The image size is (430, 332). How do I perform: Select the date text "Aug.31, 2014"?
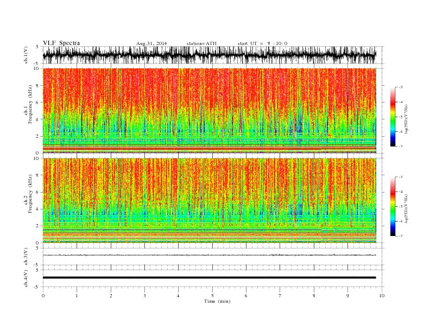151,43
